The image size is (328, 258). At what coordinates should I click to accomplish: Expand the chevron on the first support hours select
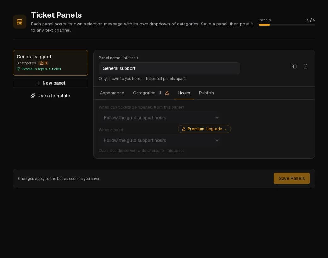tap(217, 118)
